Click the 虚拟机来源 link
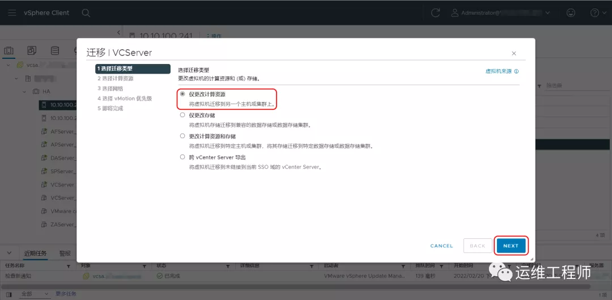The width and height of the screenshot is (612, 300). click(x=498, y=71)
